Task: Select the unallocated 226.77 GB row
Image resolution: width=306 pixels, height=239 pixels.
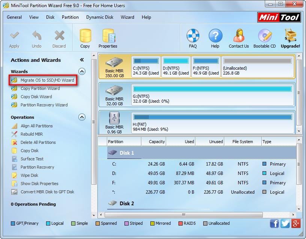Action: click(x=197, y=192)
